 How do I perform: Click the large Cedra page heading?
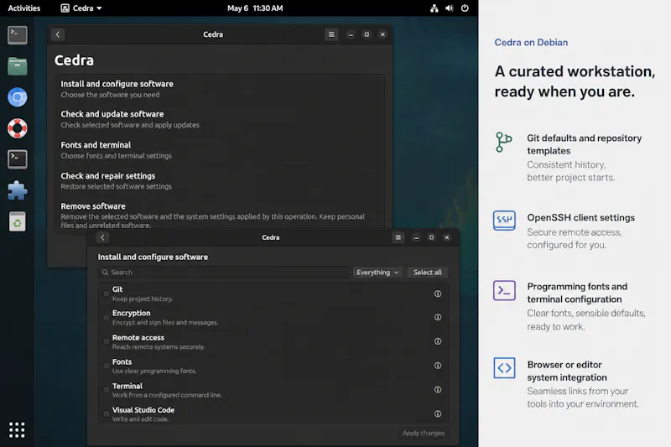pyautogui.click(x=74, y=60)
